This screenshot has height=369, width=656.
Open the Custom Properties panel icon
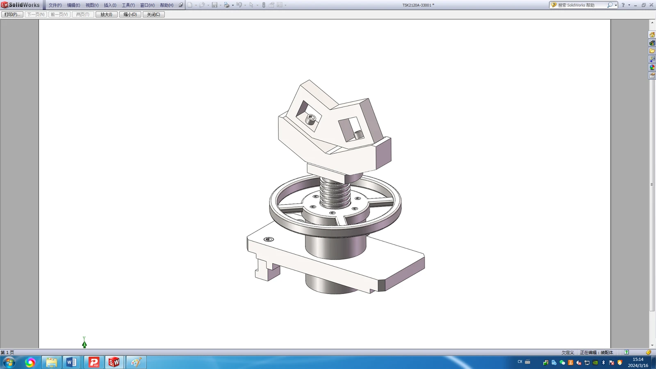[652, 76]
